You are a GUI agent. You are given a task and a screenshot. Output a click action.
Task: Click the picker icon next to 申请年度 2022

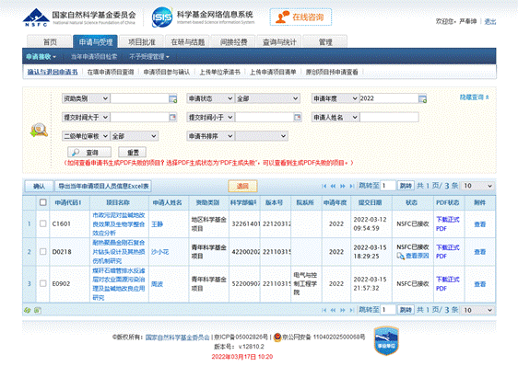click(422, 98)
